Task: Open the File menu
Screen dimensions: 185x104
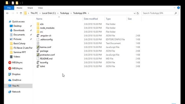Action: point(9,8)
